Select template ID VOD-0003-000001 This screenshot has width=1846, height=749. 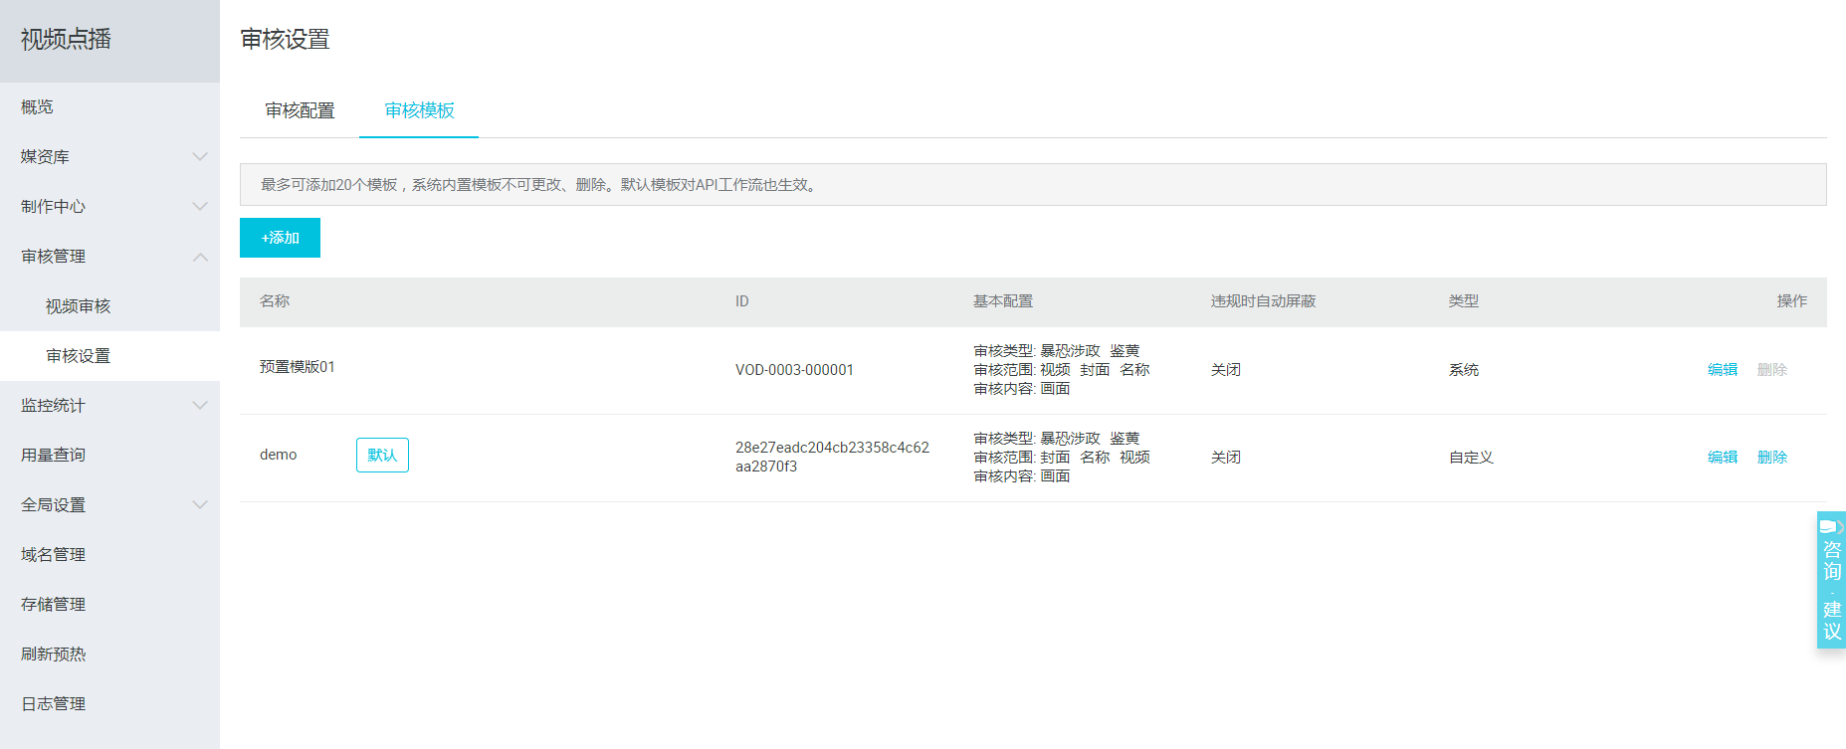(x=794, y=370)
